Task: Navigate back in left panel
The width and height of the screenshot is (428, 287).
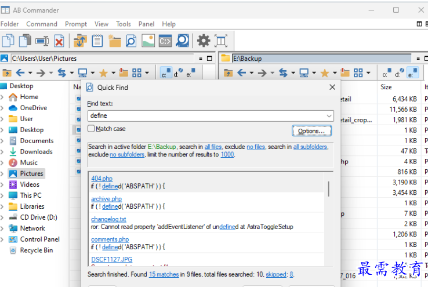Action: click(20, 72)
